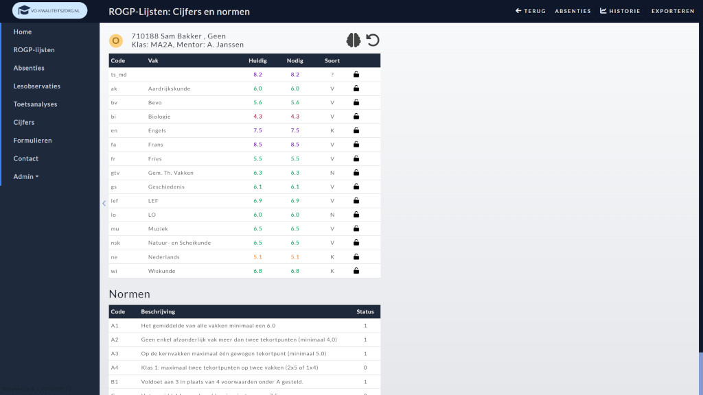The width and height of the screenshot is (703, 395).
Task: Click the orange O status badge
Action: coord(116,41)
